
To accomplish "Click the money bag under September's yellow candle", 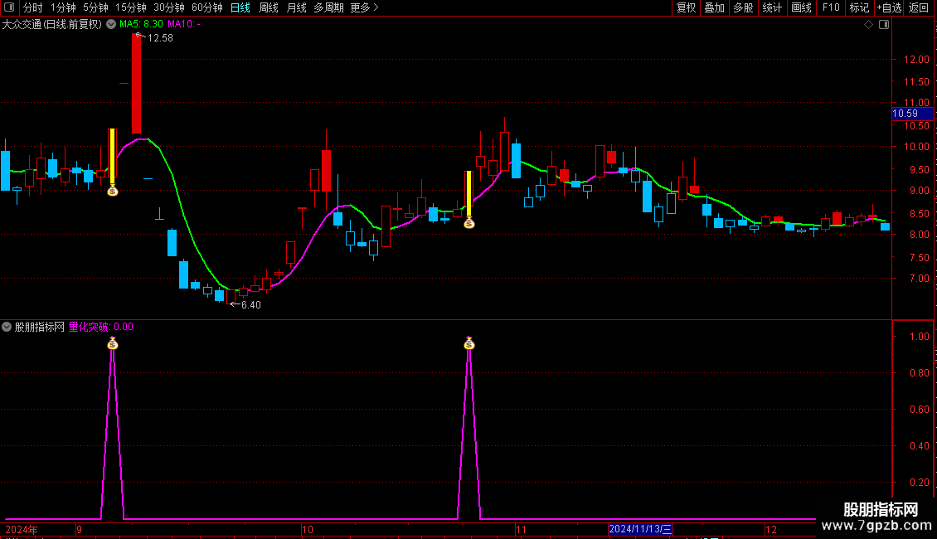I will (x=112, y=191).
